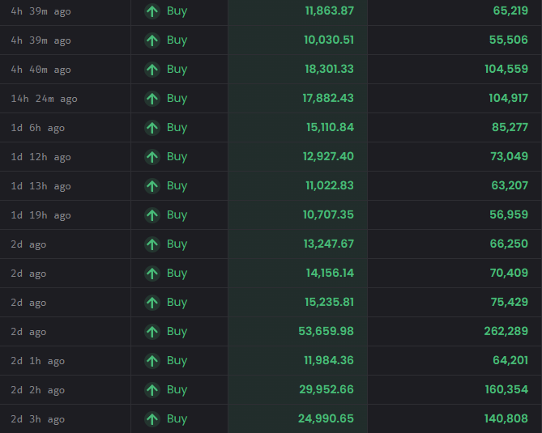Click the timestamp 4h 40m ago

click(41, 70)
